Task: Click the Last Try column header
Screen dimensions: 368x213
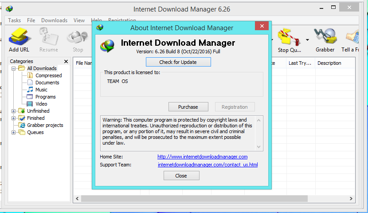Action: tap(301, 63)
